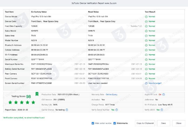This screenshot has width=188, height=129.
Task: Select ex-factory mainboard serial DMP1292005QPPX3AJ
Action: pyautogui.click(x=42, y=64)
